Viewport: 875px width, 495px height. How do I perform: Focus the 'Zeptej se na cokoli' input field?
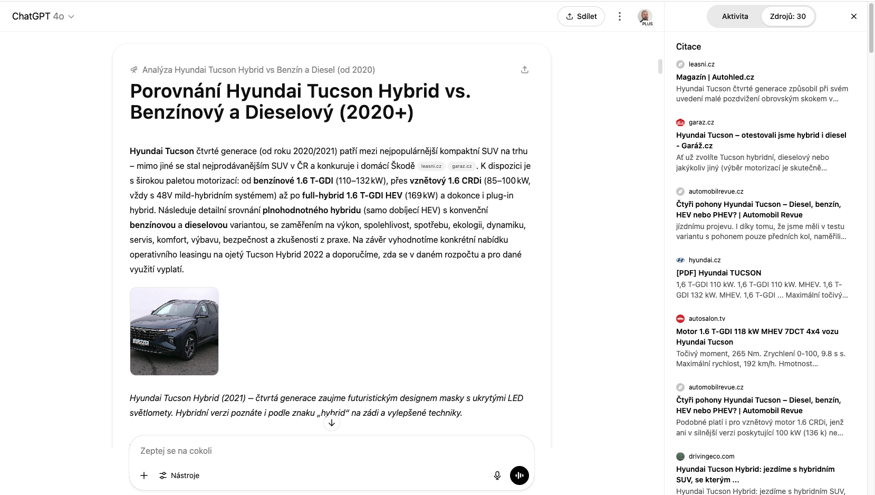point(332,451)
